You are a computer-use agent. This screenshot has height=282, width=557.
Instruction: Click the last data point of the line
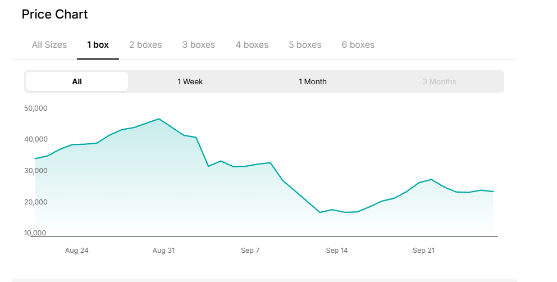pyautogui.click(x=494, y=192)
